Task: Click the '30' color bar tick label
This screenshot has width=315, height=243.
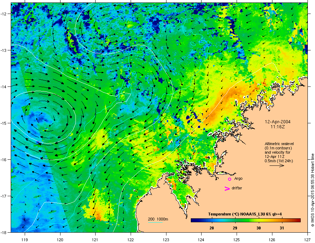Action: (x=258, y=228)
